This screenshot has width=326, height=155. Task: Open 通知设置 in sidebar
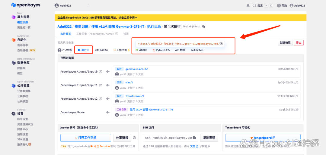(22, 134)
